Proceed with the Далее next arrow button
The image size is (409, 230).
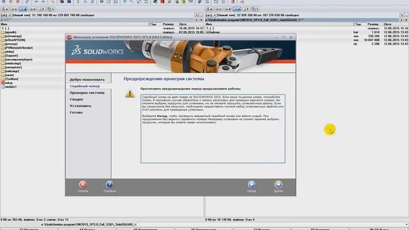[x=278, y=185]
